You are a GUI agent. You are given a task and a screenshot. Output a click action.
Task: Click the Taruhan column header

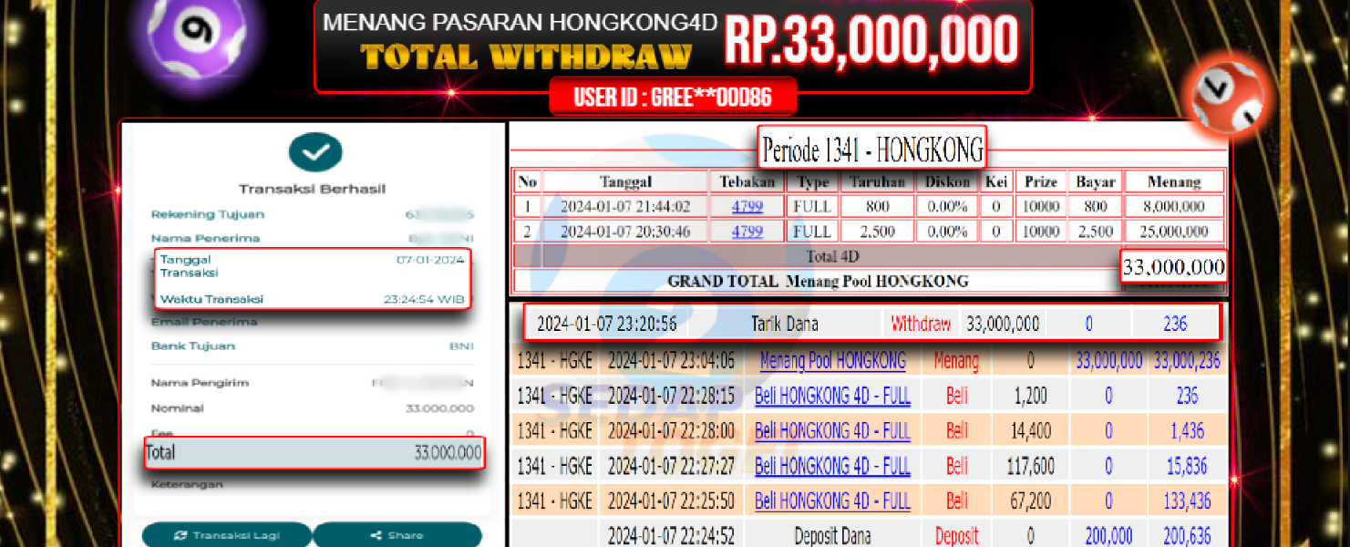(877, 181)
